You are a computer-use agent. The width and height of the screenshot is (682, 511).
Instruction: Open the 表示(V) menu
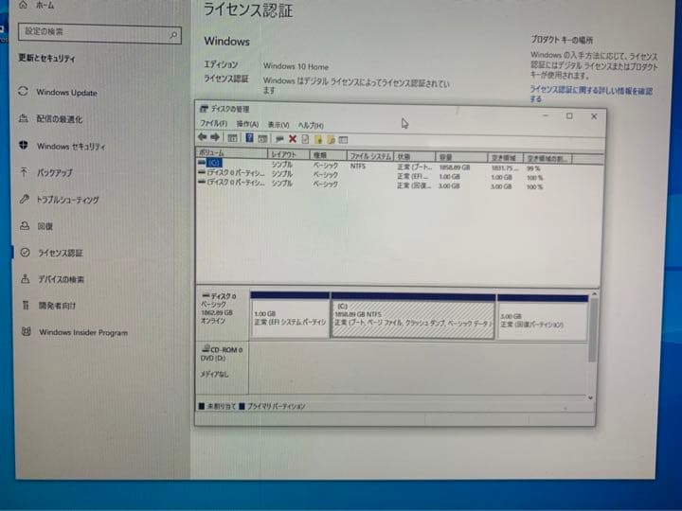pyautogui.click(x=278, y=125)
